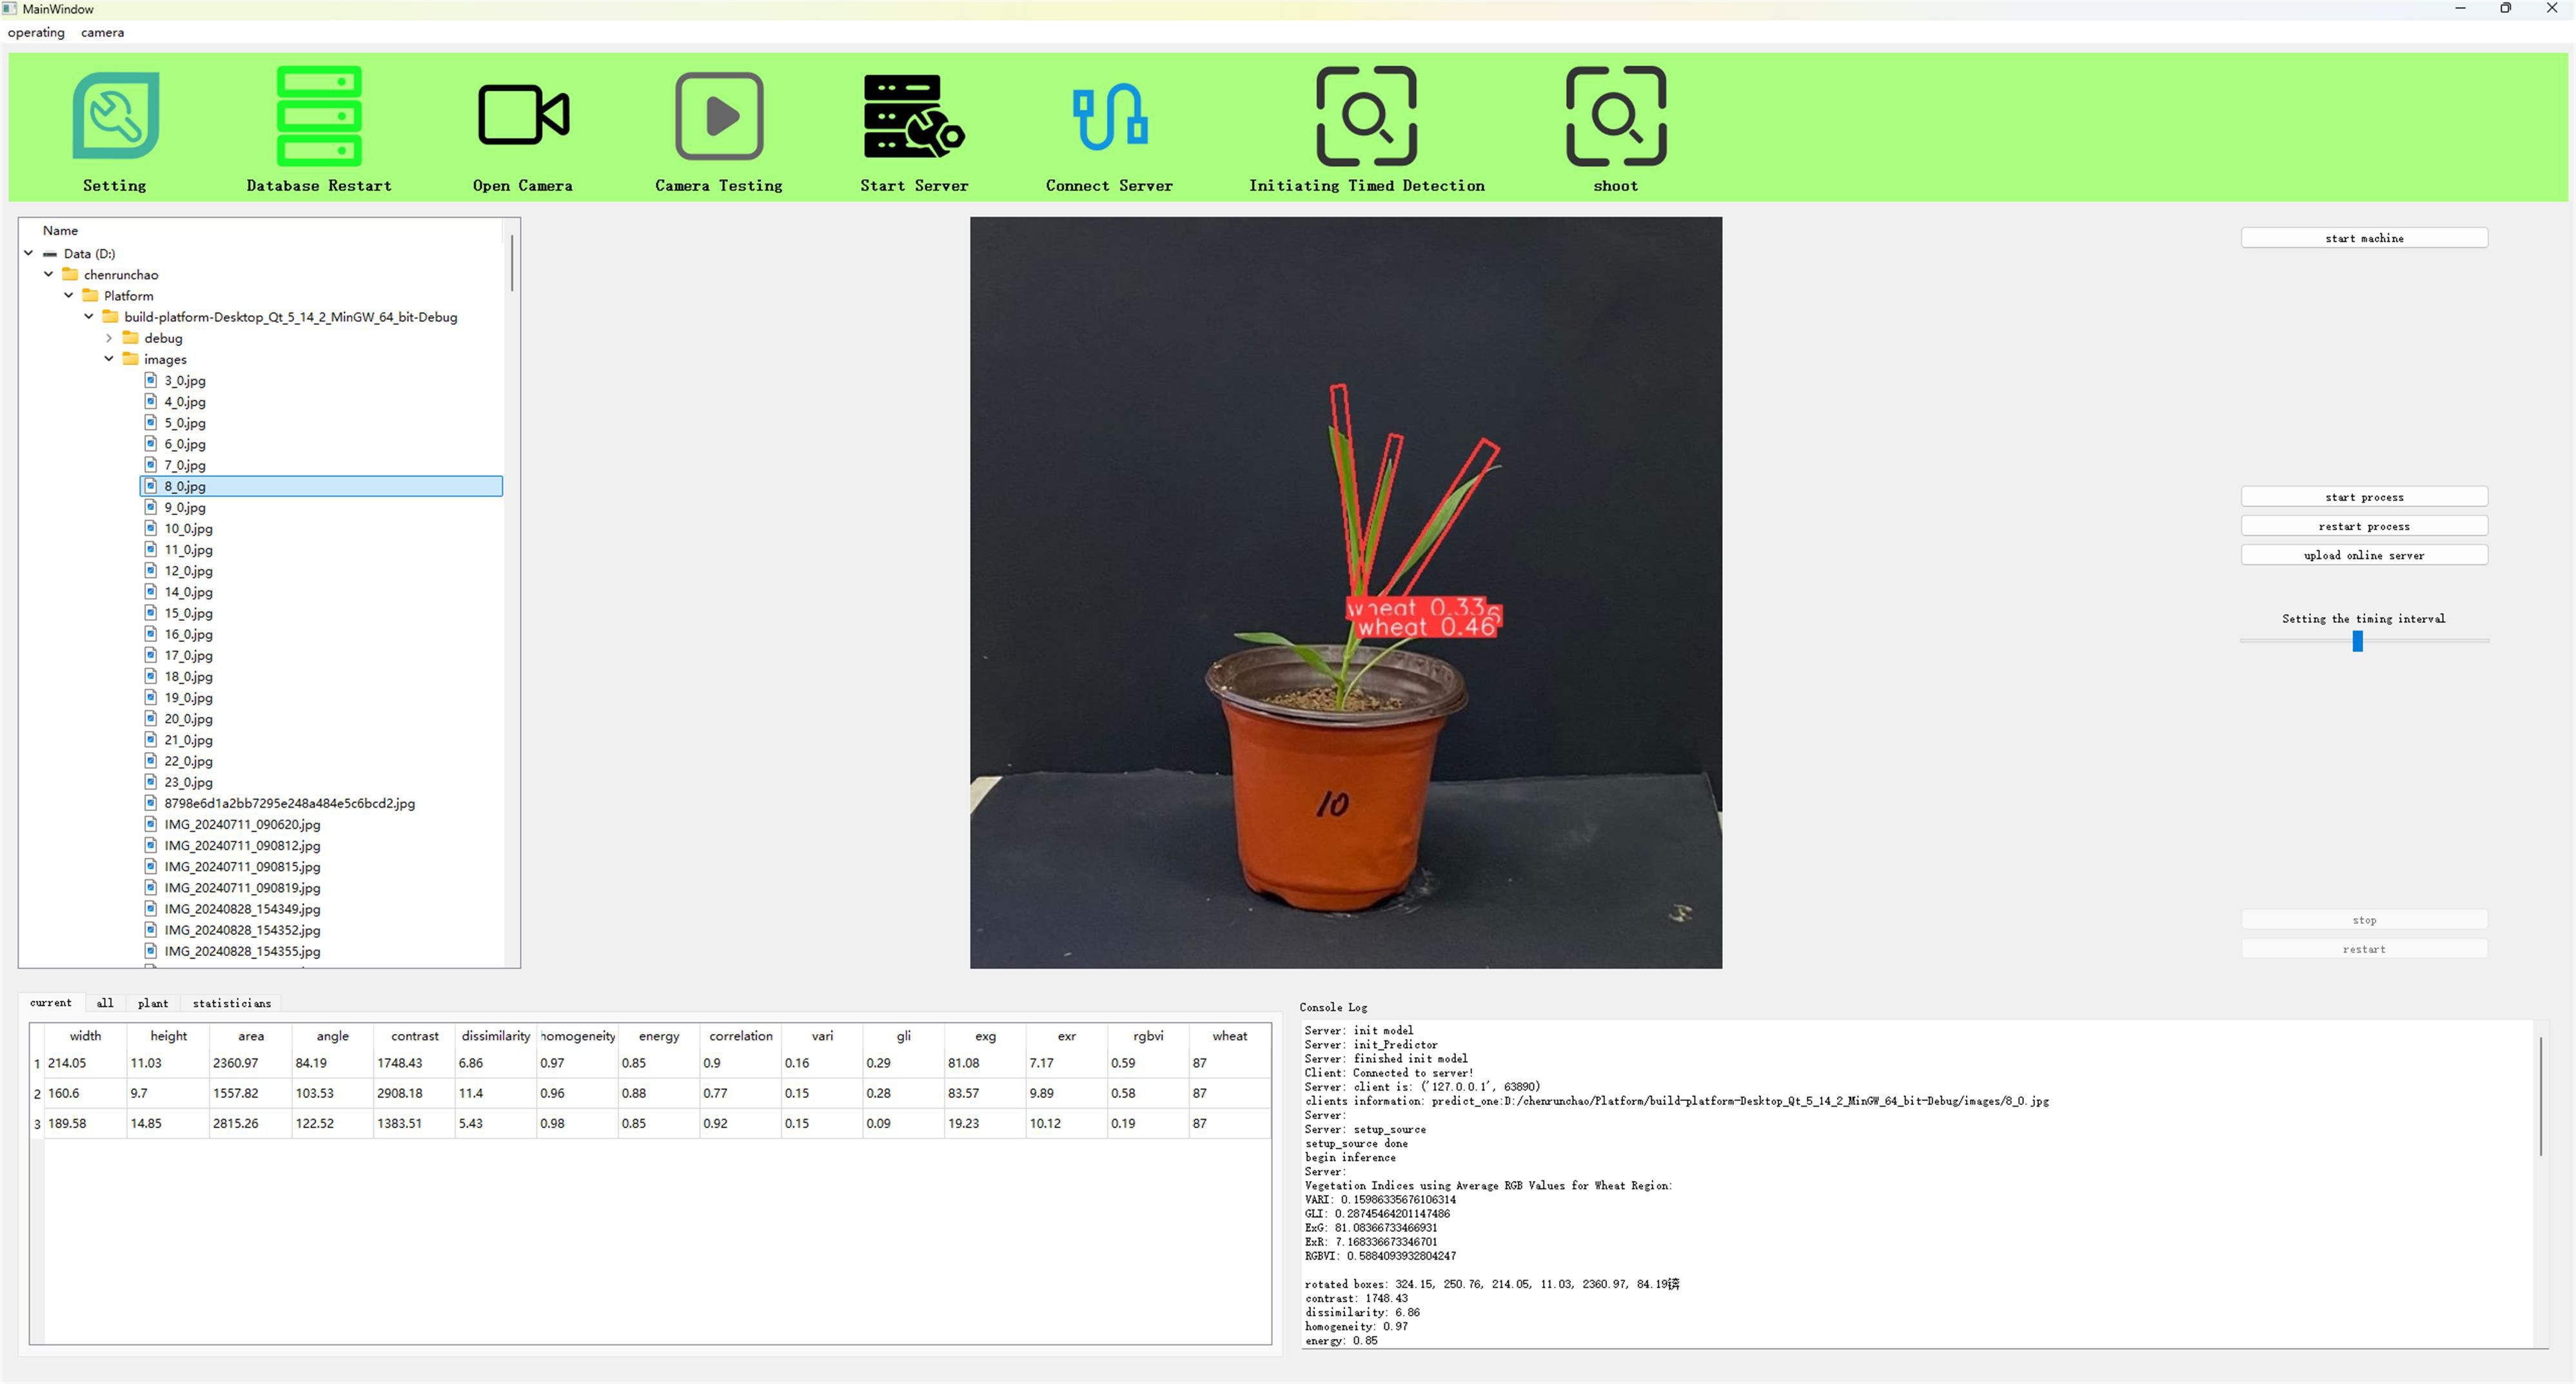Viewport: 2576px width, 1384px height.
Task: Click the file tree vertical scrollbar
Action: click(512, 263)
